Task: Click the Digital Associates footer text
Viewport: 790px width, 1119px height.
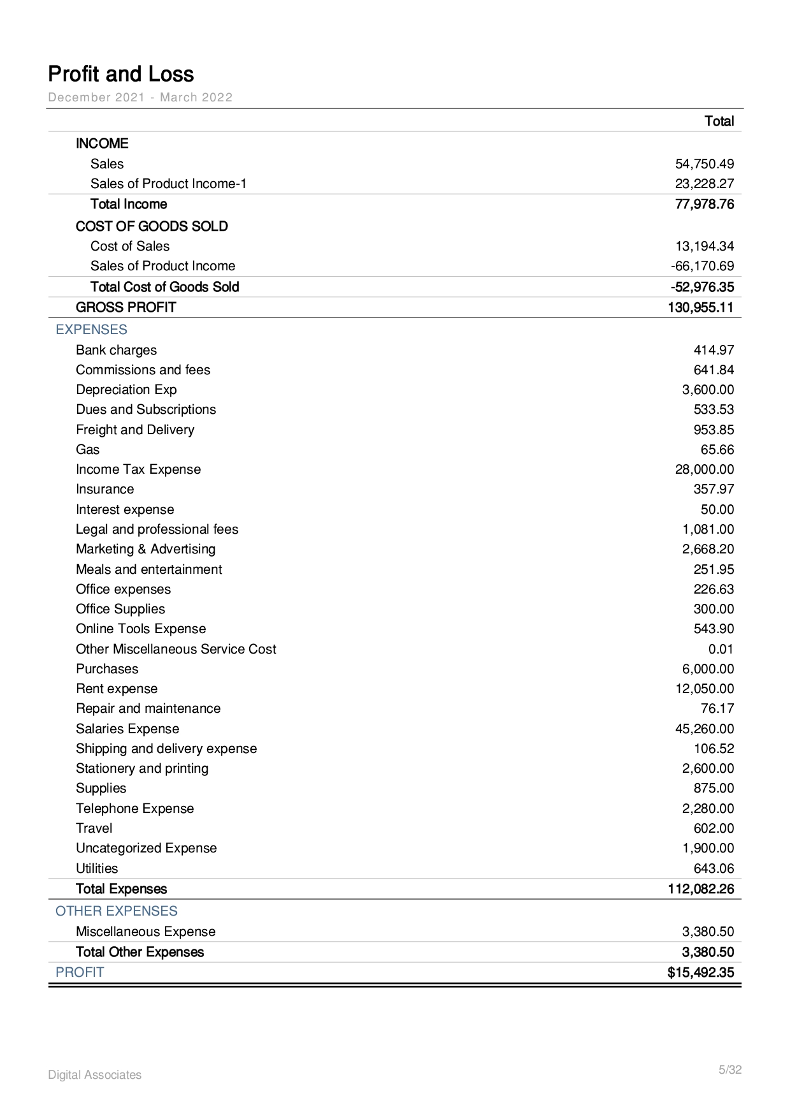Action: click(x=95, y=1075)
